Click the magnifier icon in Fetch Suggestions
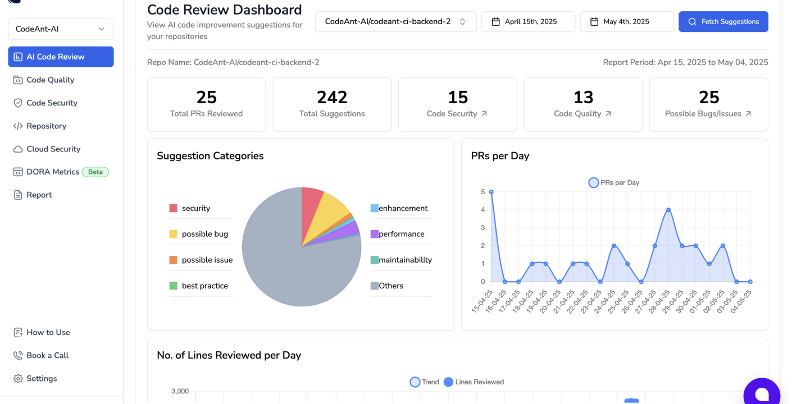 point(693,22)
